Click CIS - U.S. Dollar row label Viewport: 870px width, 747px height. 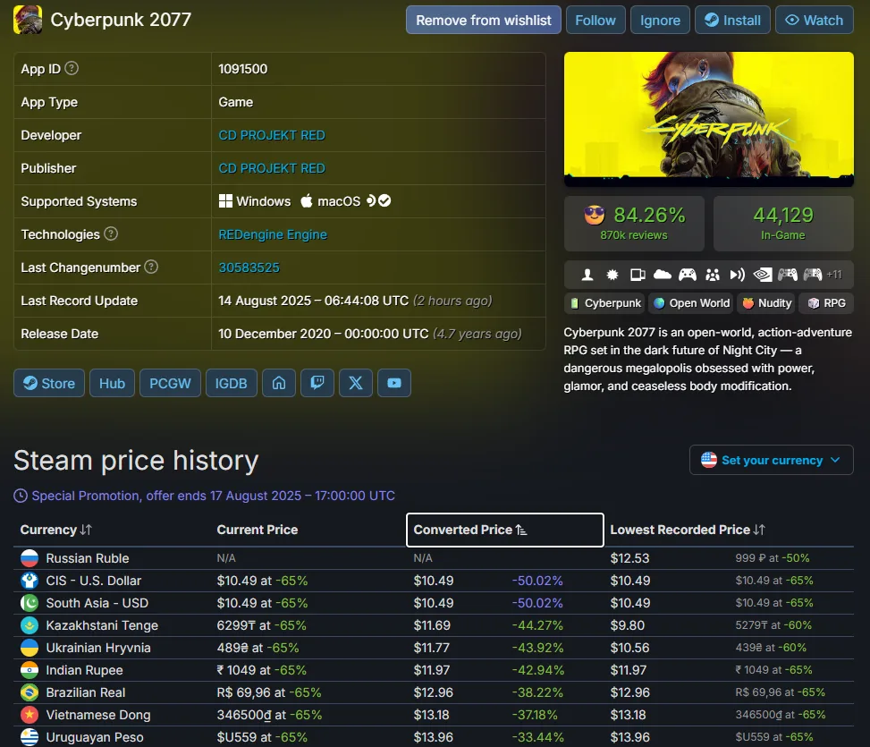[x=94, y=581]
